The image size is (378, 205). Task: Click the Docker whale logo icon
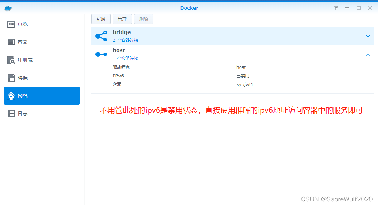pos(8,9)
